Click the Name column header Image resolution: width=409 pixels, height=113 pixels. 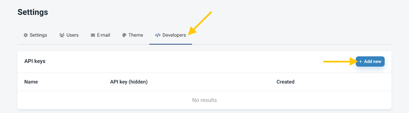point(31,82)
